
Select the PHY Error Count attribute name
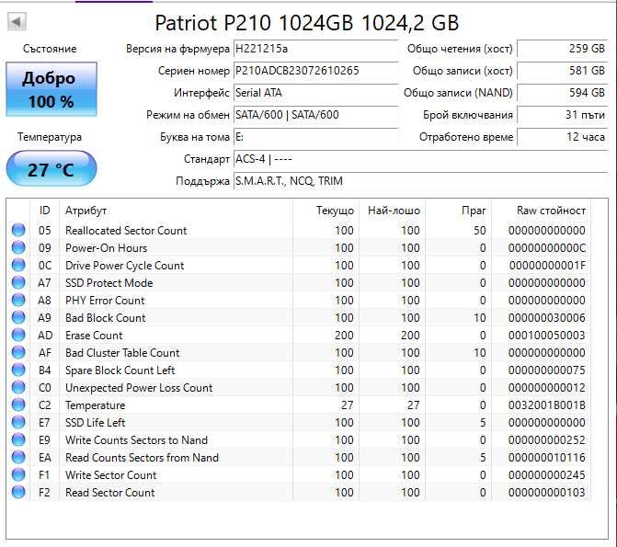pyautogui.click(x=105, y=301)
